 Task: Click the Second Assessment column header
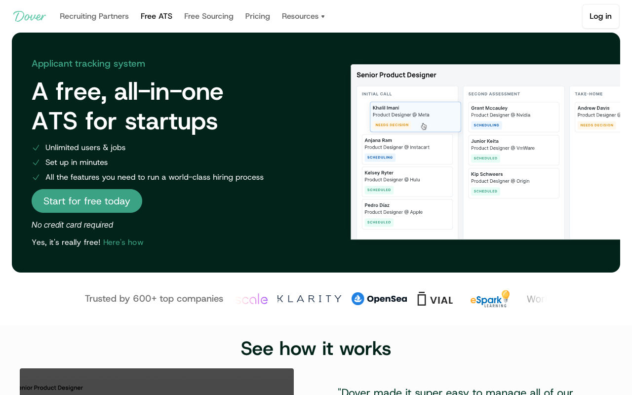click(x=494, y=94)
